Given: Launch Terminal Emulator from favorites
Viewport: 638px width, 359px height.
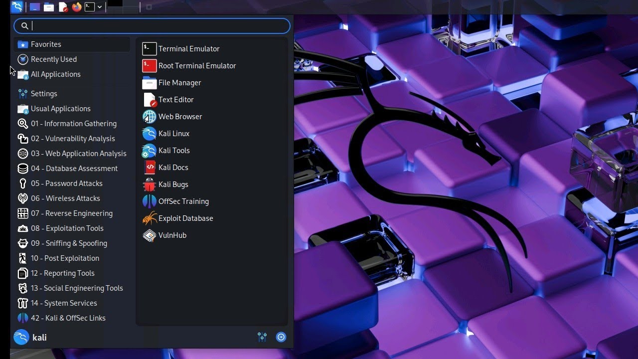Looking at the screenshot, I should tap(213, 49).
